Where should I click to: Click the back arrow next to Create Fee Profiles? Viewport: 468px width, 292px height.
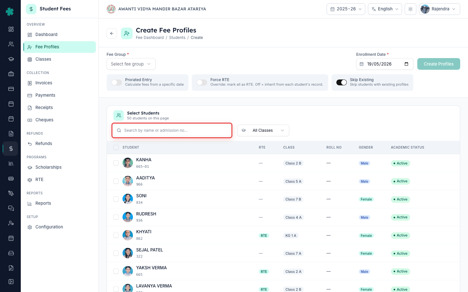[112, 33]
